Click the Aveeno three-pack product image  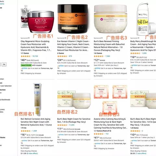(110, 100)
